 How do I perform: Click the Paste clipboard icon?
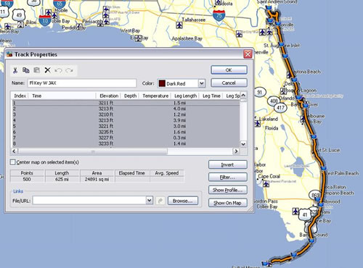[x=36, y=70]
